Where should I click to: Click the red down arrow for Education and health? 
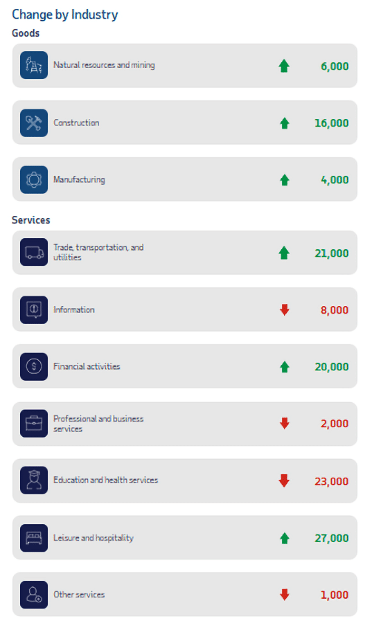(284, 480)
